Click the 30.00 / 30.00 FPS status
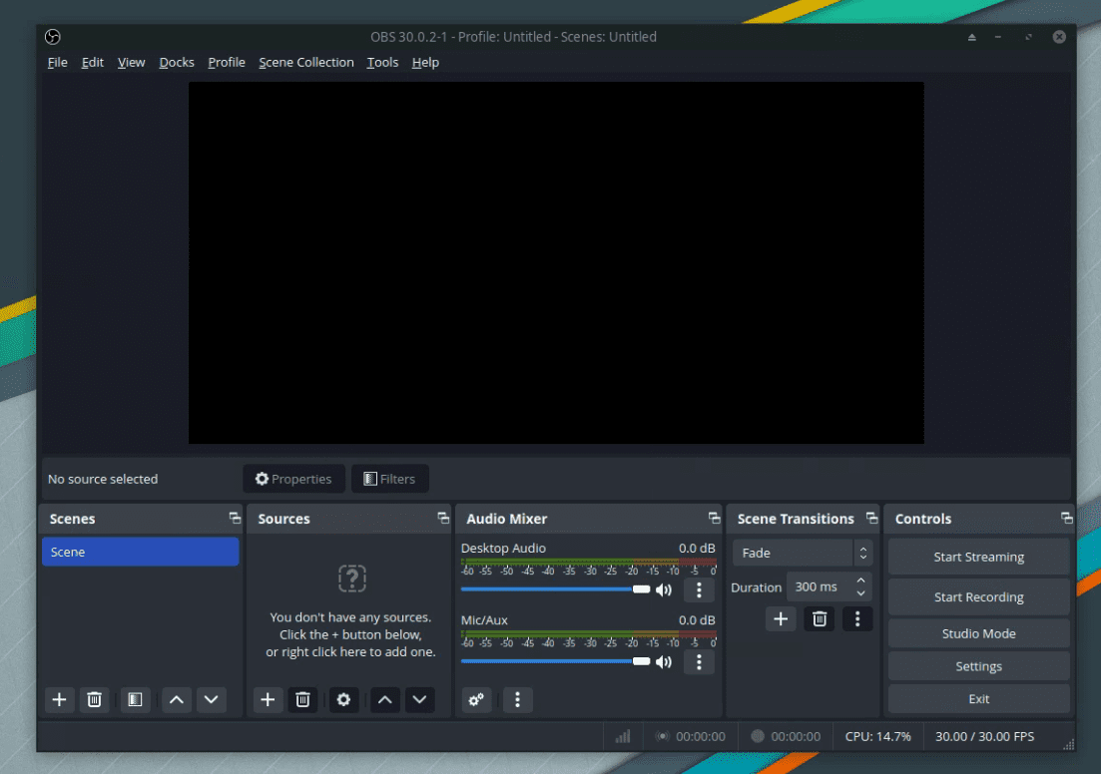Screen dimensions: 1101x774 click(984, 736)
